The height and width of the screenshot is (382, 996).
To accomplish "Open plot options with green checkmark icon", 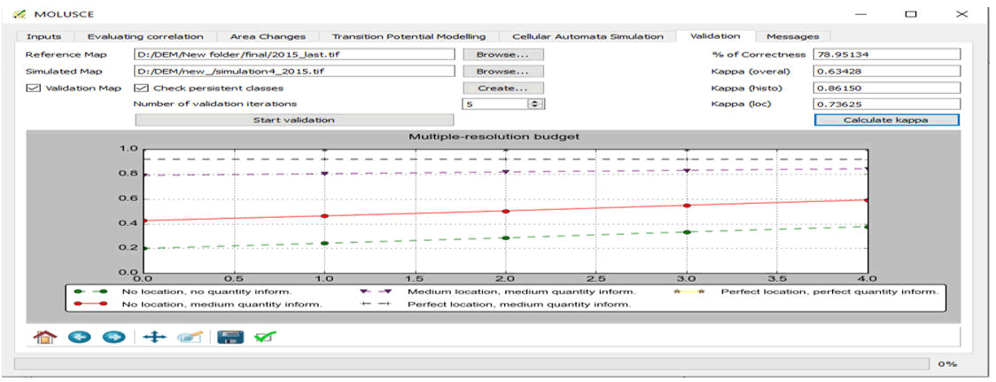I will click(263, 337).
